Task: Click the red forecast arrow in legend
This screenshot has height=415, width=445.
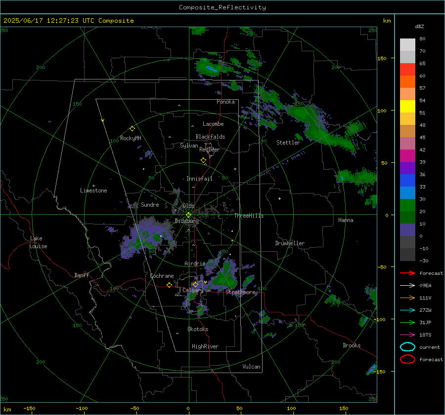Action: coord(407,273)
